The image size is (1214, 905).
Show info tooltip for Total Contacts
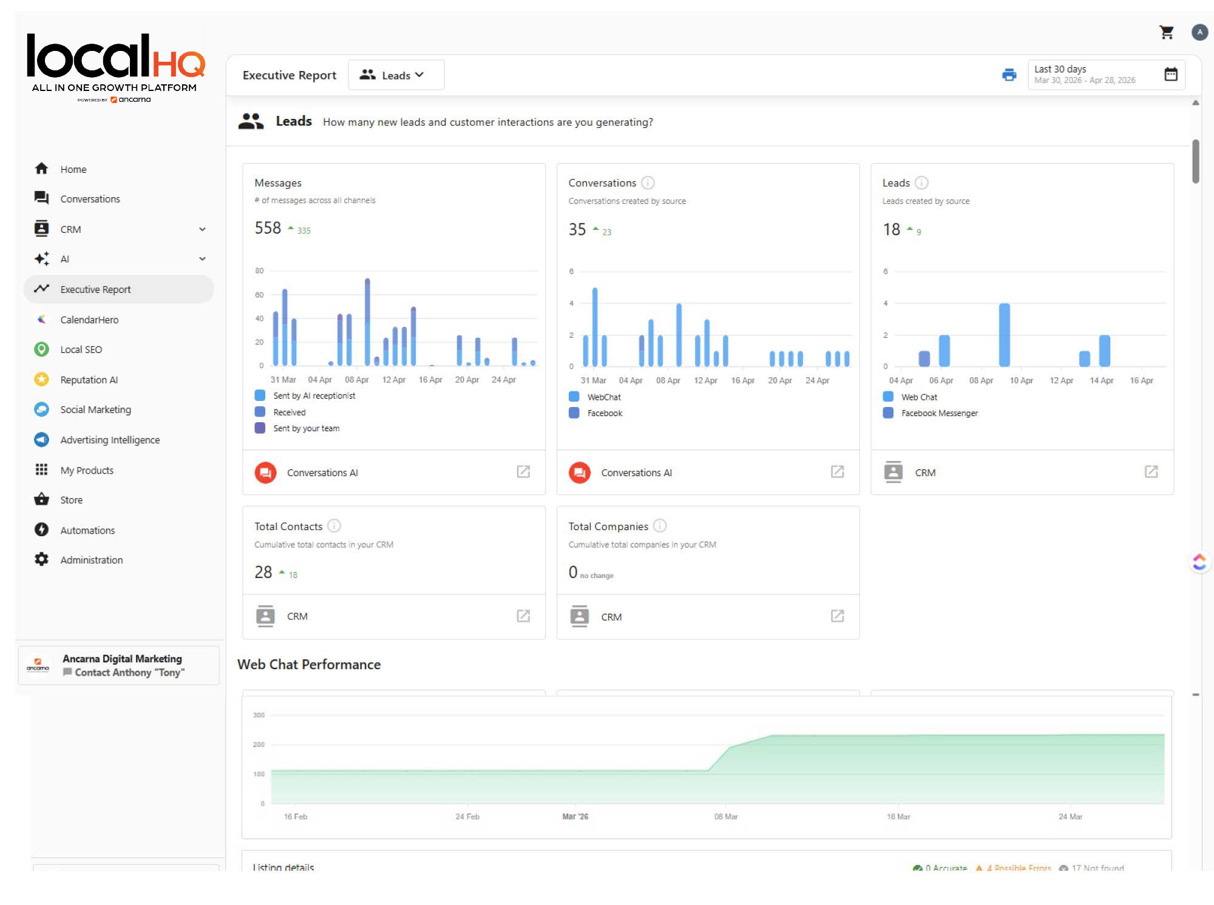334,525
